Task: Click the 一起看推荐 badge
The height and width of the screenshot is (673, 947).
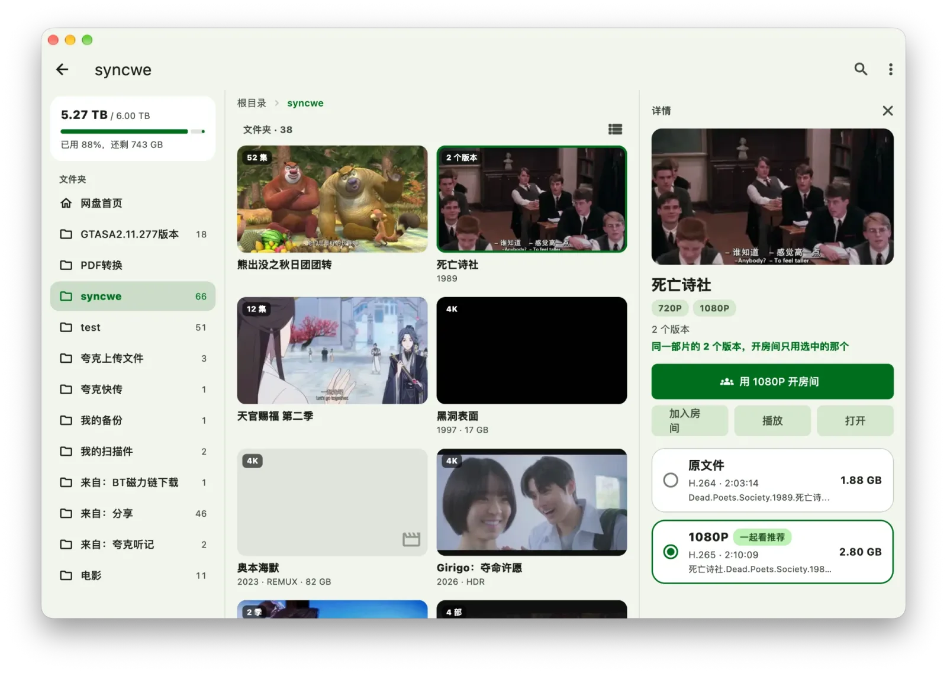Action: click(762, 537)
